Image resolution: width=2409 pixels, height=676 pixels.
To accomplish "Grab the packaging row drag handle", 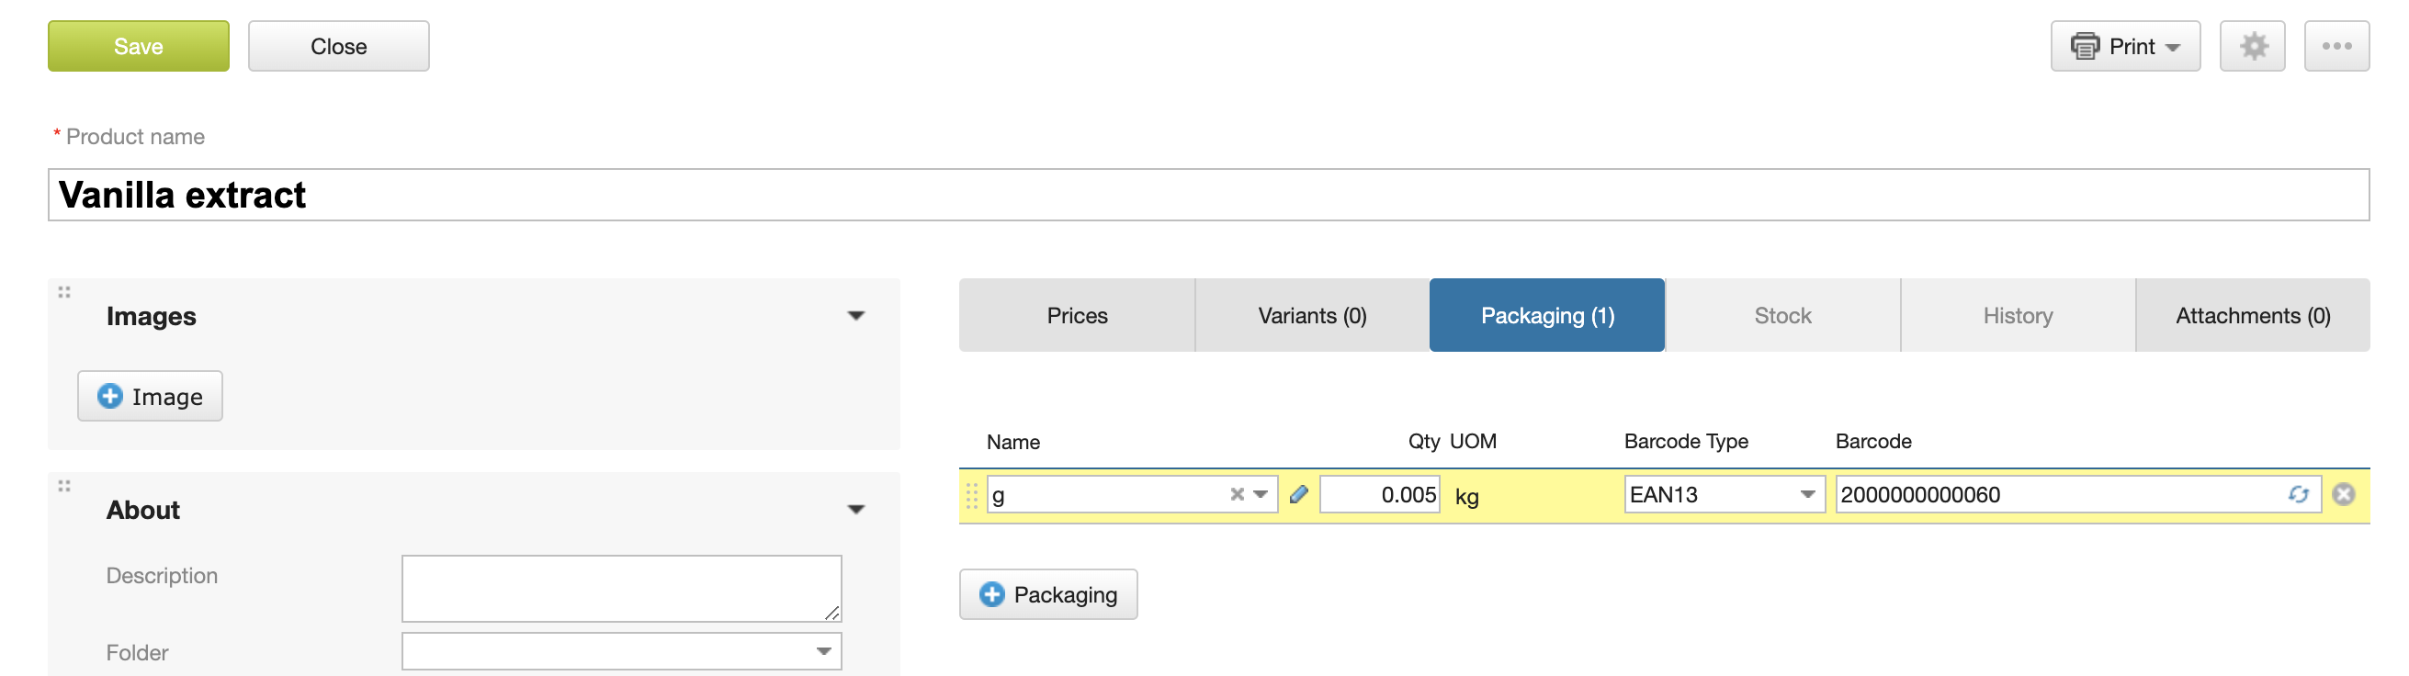I will point(972,496).
